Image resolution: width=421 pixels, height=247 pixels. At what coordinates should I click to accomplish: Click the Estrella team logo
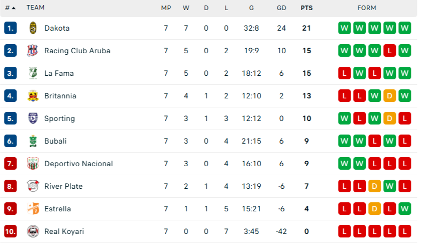click(33, 209)
